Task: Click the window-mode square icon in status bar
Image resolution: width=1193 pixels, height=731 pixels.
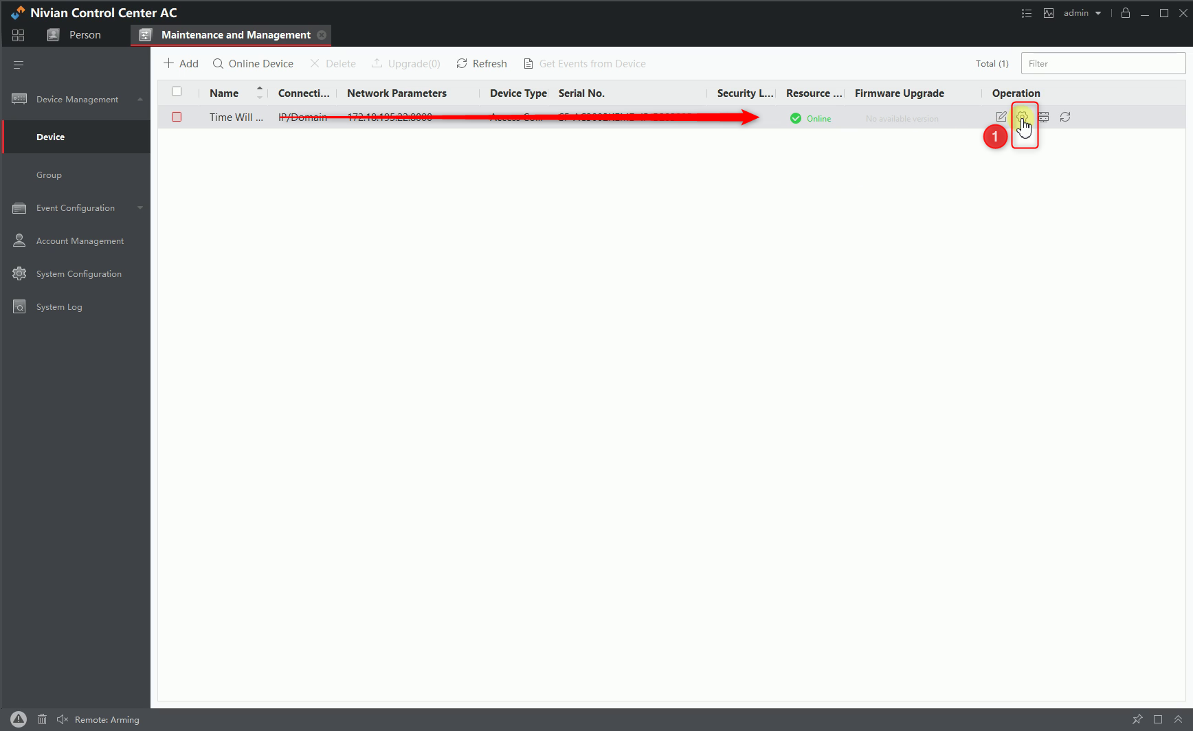Action: click(x=1158, y=719)
